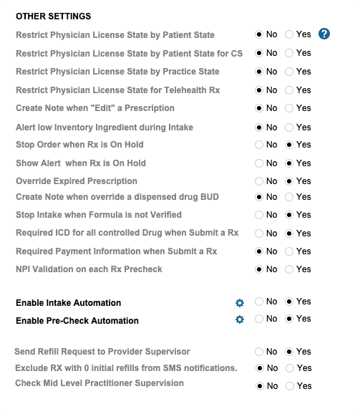Open Pre-Check Automation gear settings

point(240,319)
